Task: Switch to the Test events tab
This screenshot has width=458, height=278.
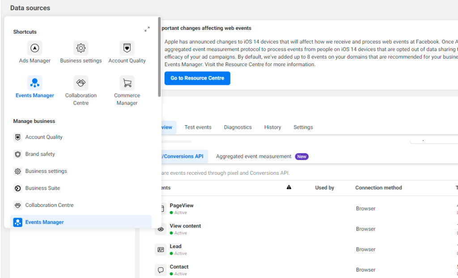Action: pos(198,127)
